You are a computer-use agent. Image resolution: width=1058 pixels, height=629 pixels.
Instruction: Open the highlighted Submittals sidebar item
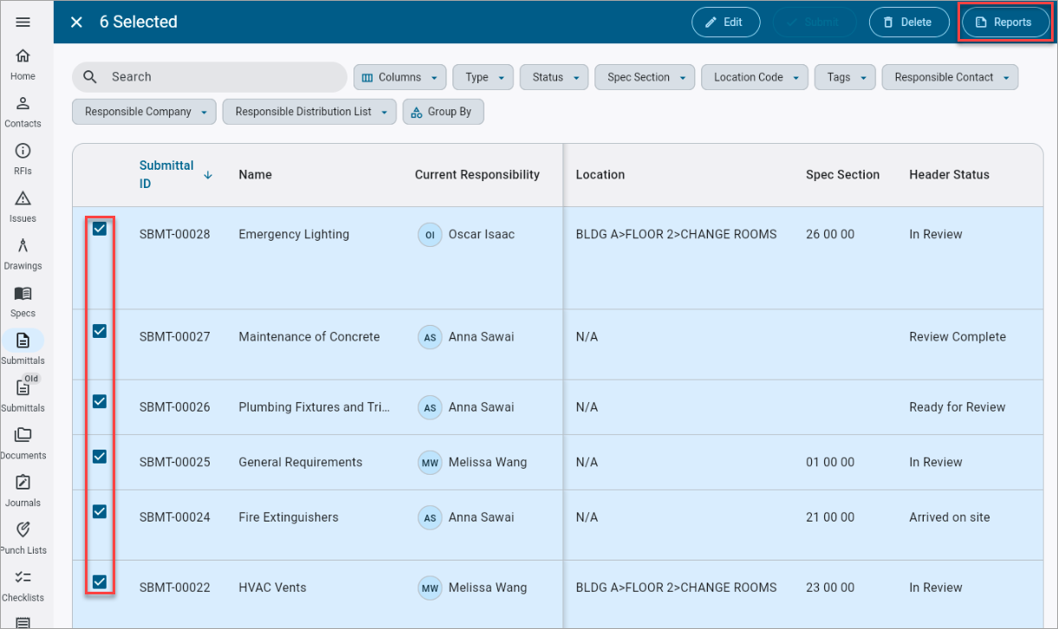(x=23, y=349)
